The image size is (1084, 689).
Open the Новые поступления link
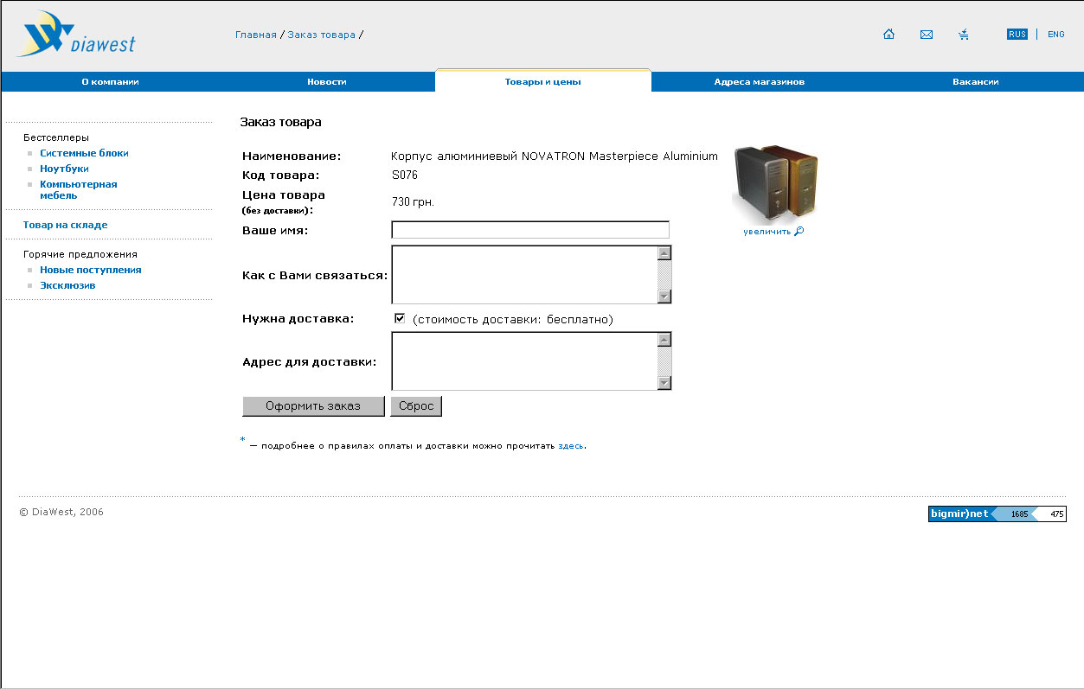[91, 270]
